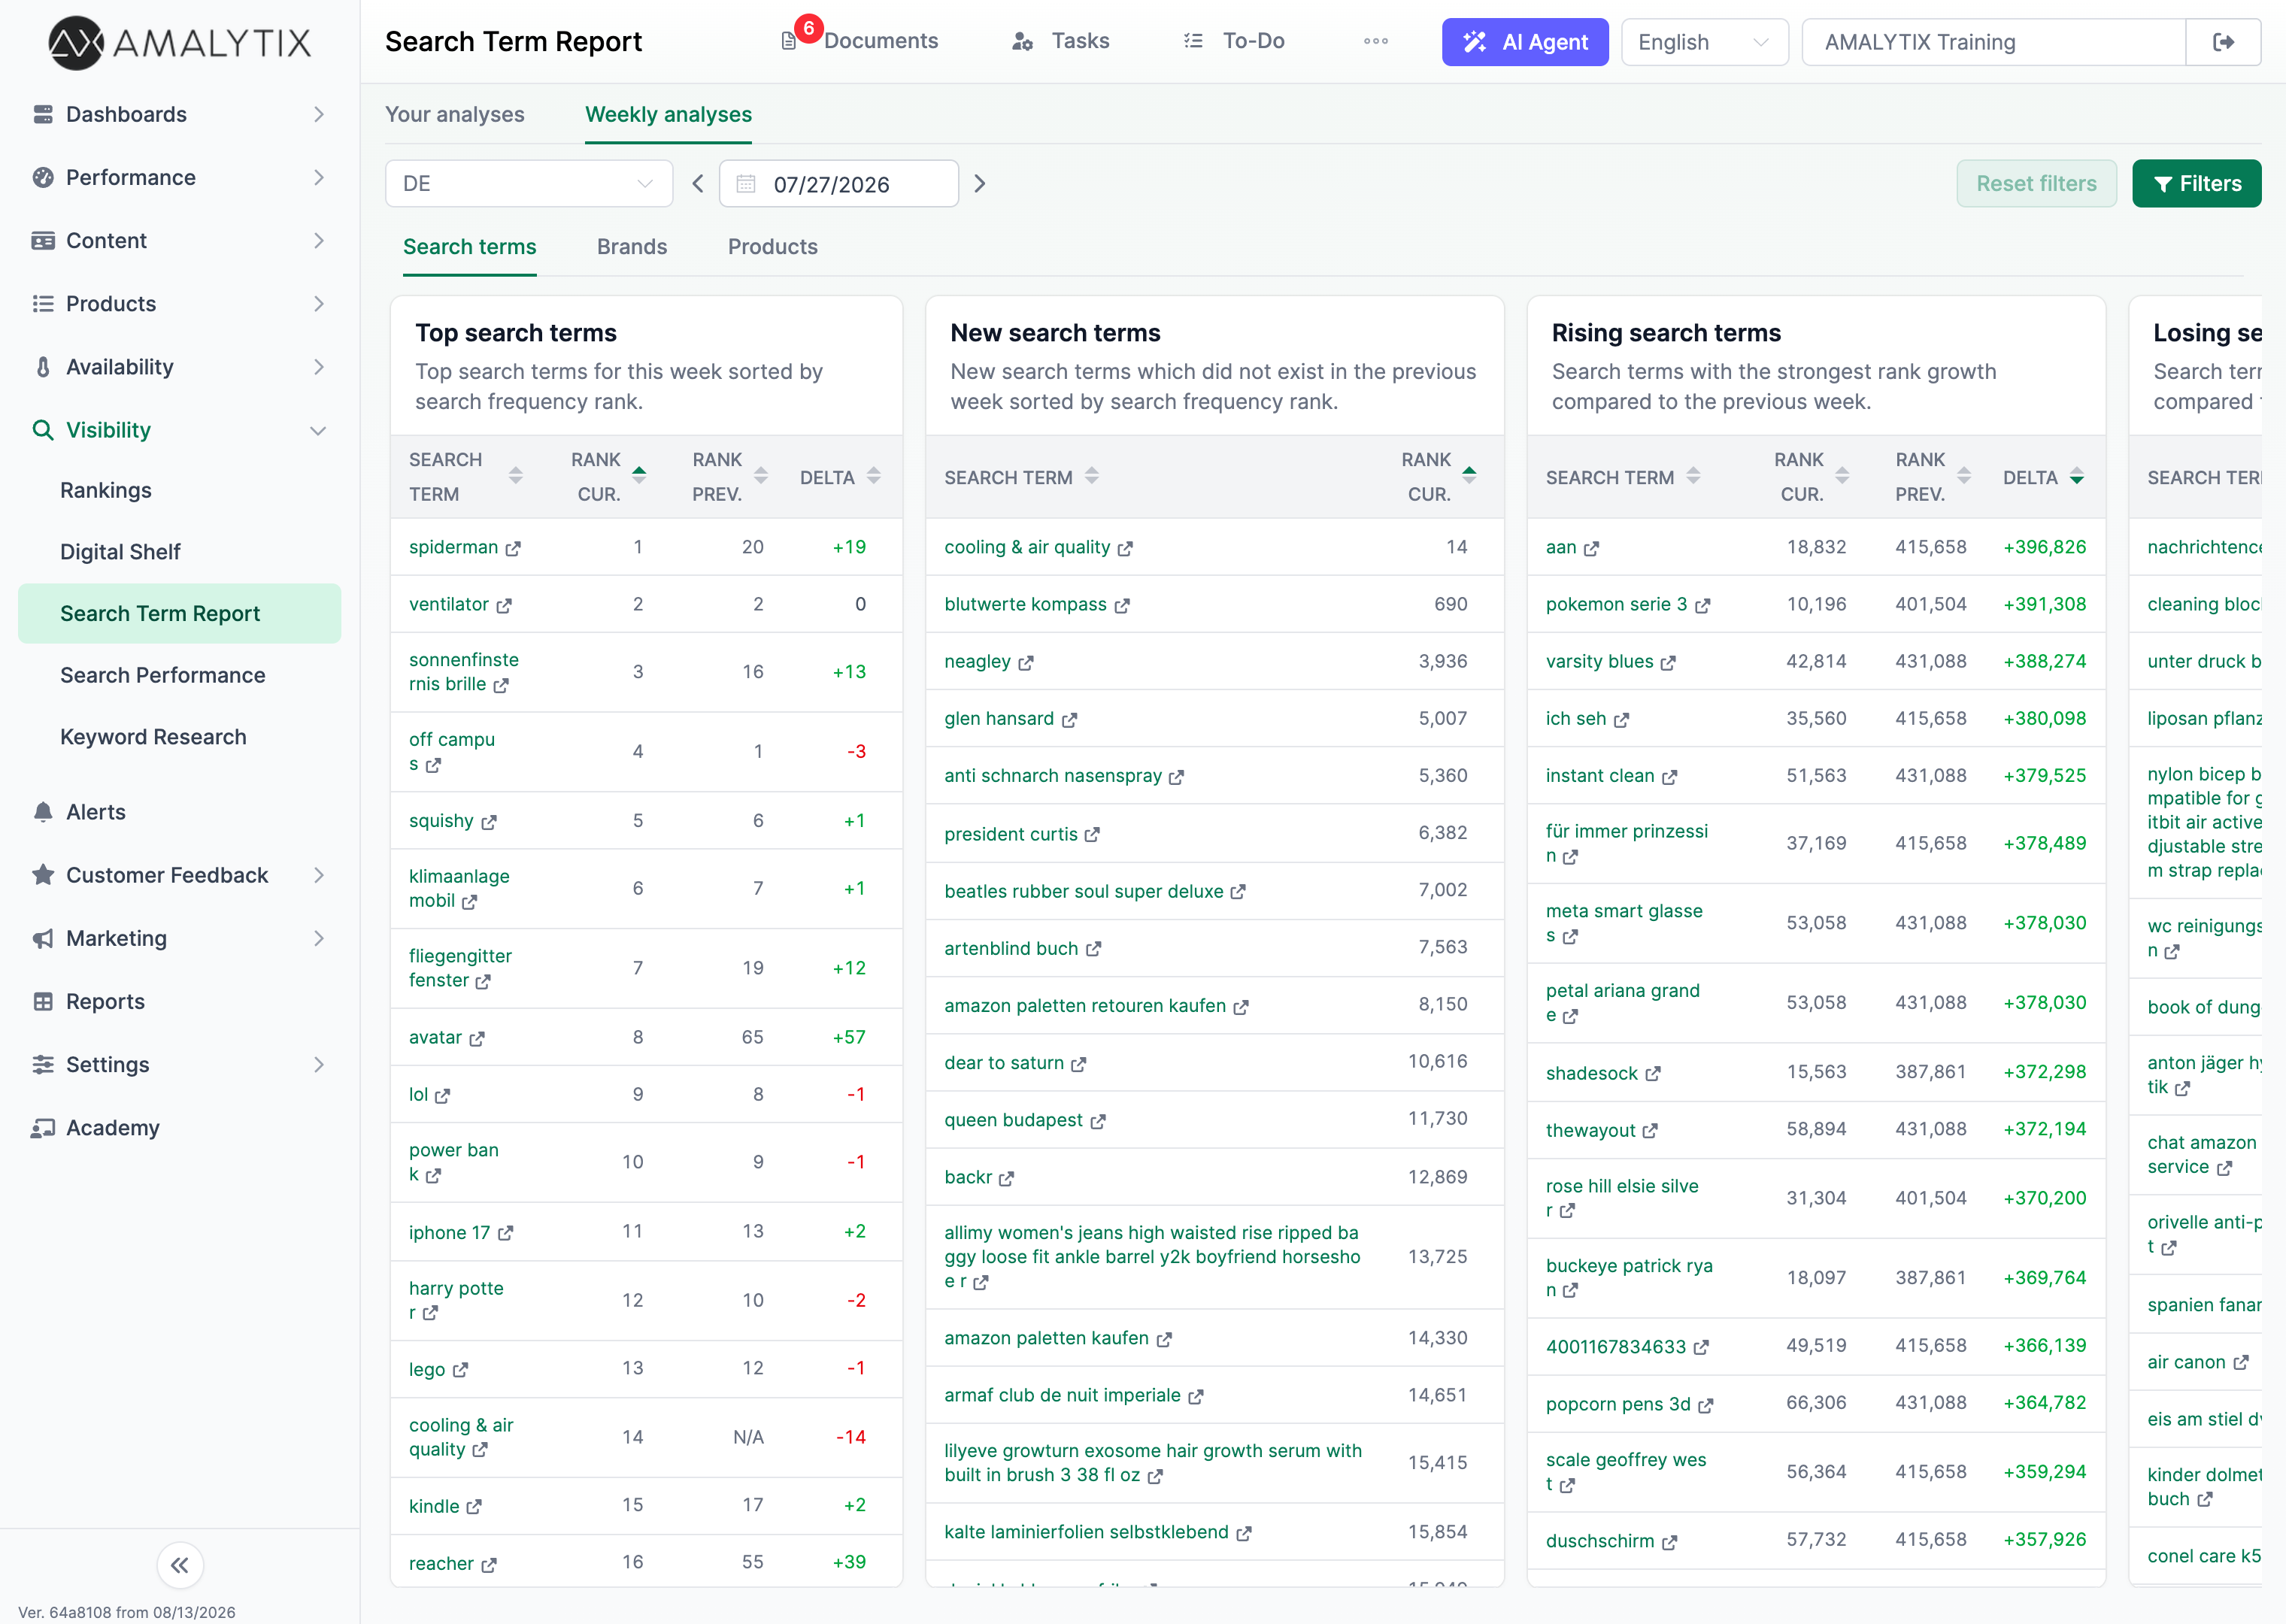Sort Top search terms by Delta
Viewport: 2286px width, 1624px height.
pos(874,477)
